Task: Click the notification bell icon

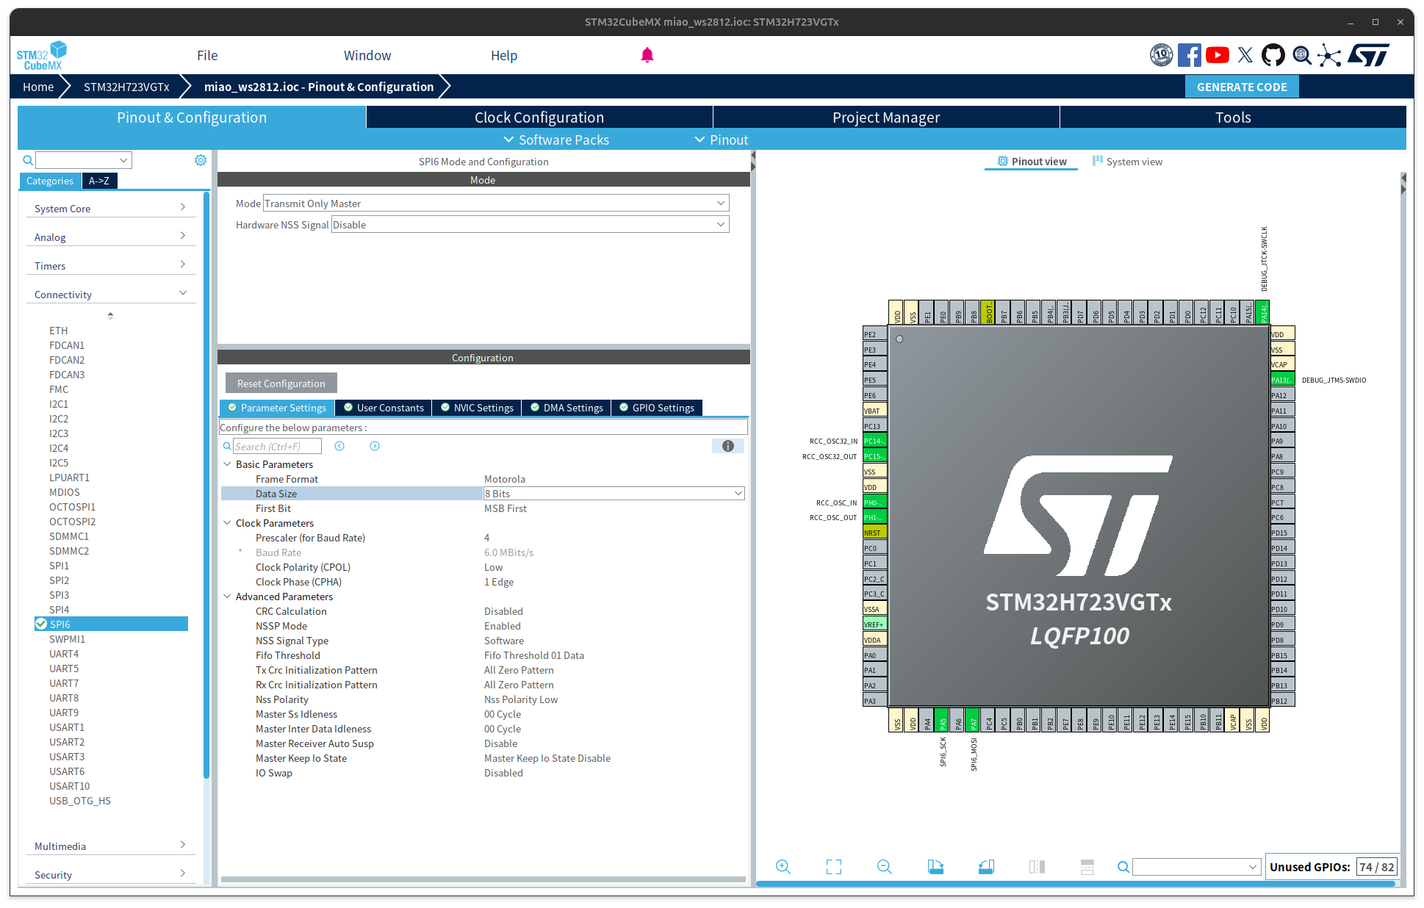Action: [647, 55]
